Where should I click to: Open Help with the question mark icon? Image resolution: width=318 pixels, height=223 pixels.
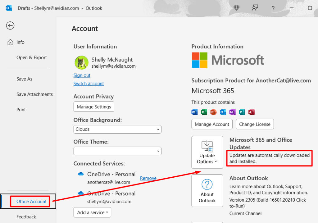(x=273, y=8)
